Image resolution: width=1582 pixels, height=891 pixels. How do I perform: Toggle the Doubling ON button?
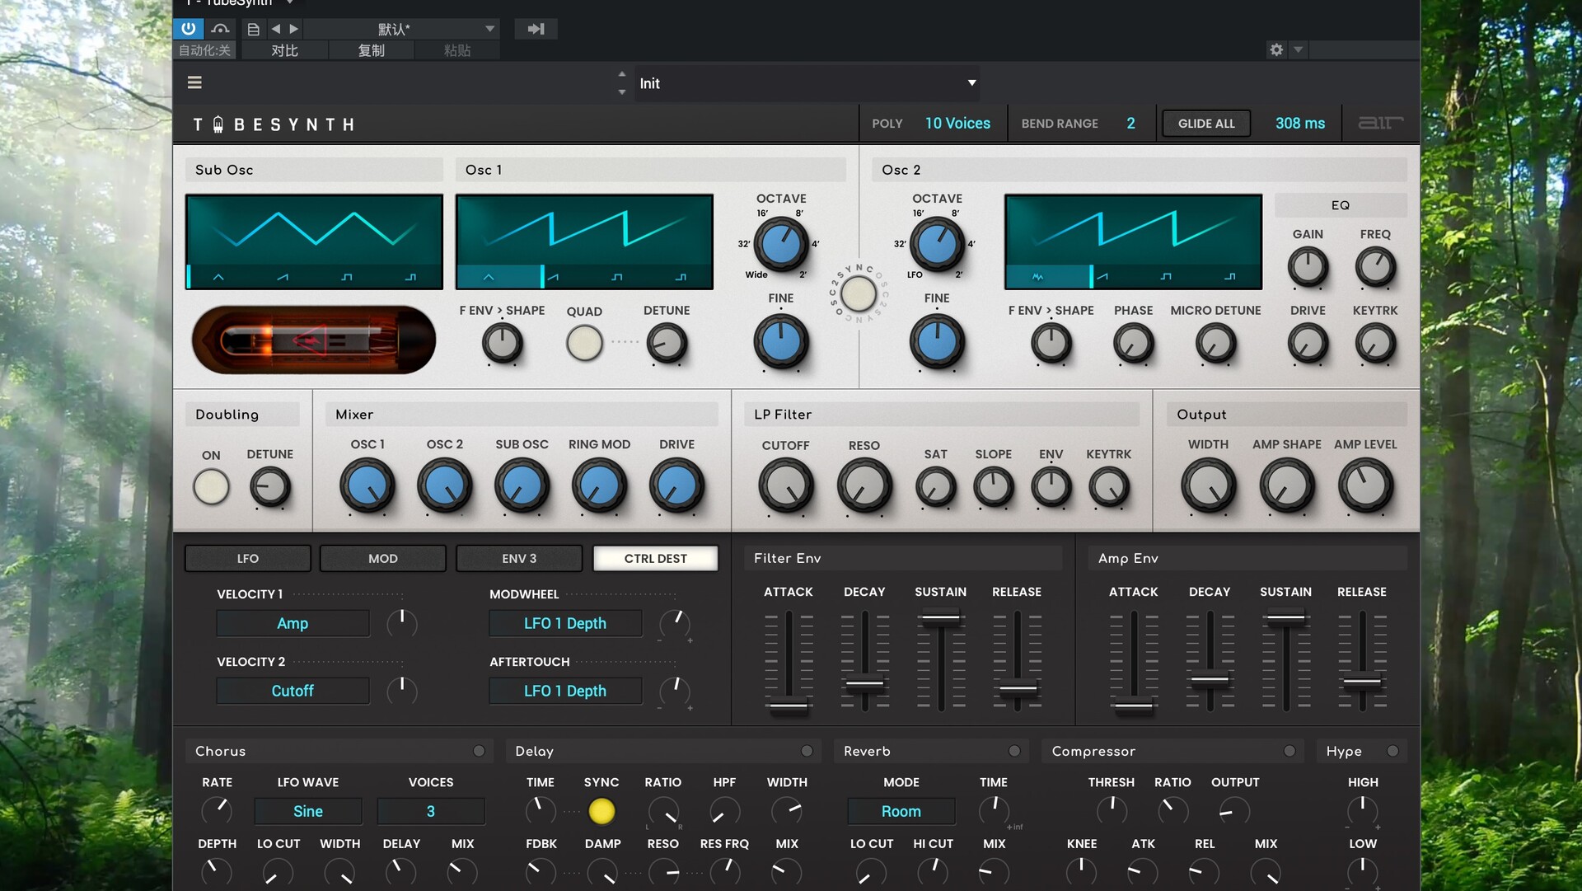pyautogui.click(x=211, y=487)
